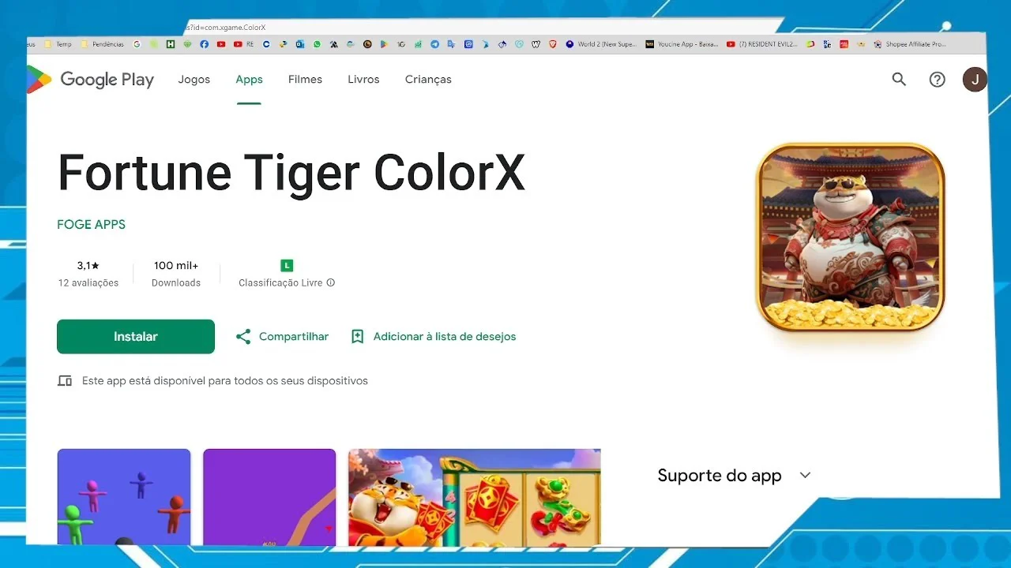Open the Temp bookmarks folder
The image size is (1011, 568).
[x=59, y=44]
